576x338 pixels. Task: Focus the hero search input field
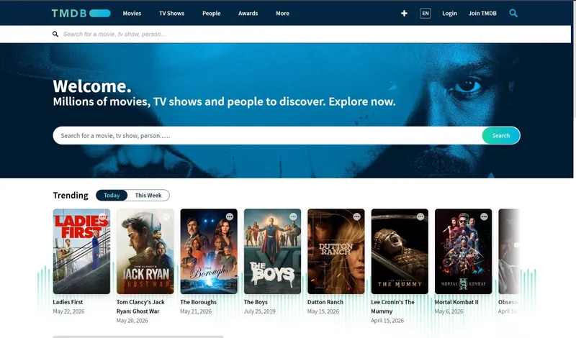[267, 135]
